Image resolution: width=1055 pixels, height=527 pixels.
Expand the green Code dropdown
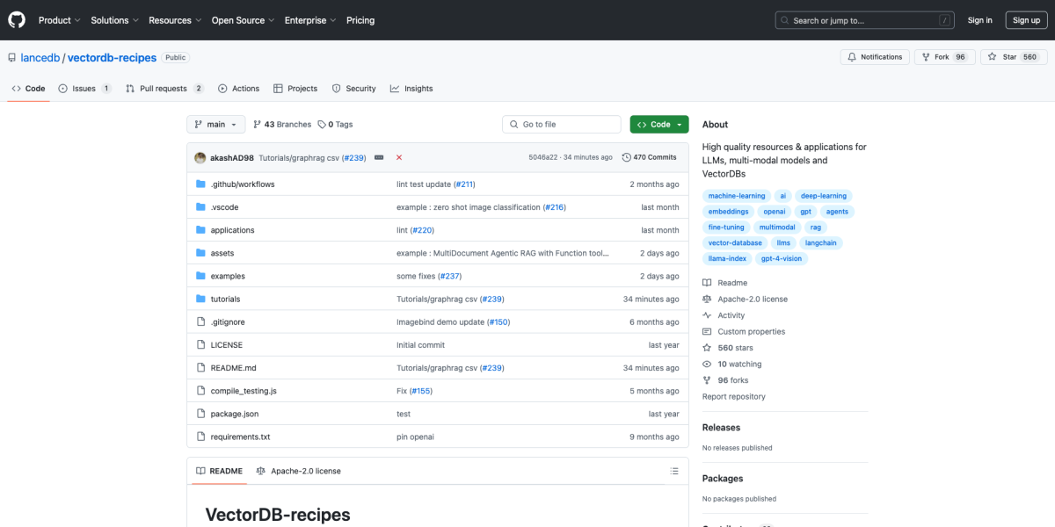(658, 124)
